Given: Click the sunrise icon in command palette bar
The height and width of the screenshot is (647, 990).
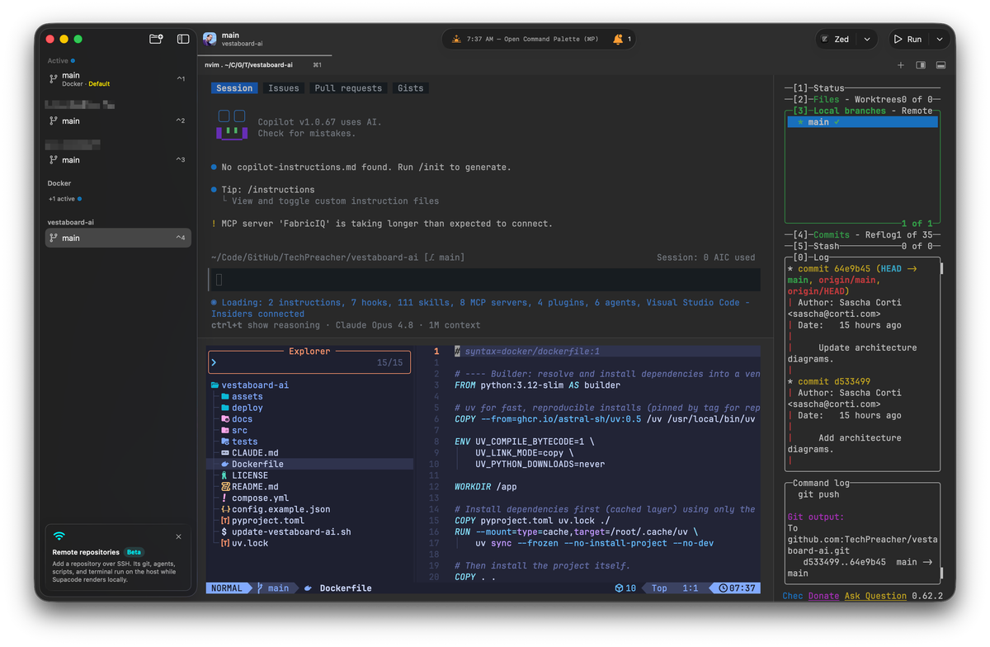Looking at the screenshot, I should click(x=456, y=39).
